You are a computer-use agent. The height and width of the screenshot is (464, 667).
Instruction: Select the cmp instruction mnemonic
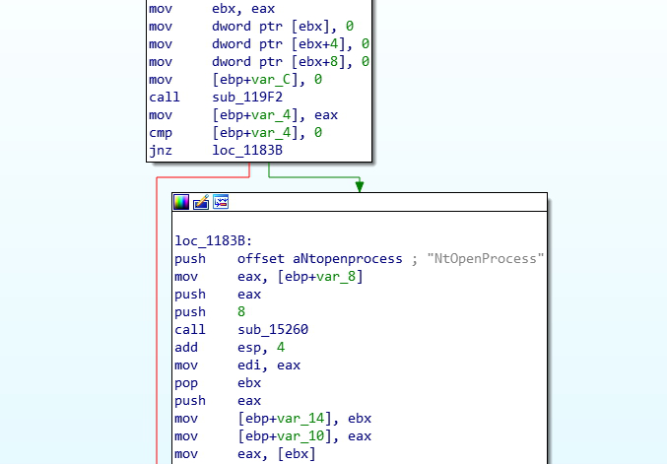[x=161, y=132]
